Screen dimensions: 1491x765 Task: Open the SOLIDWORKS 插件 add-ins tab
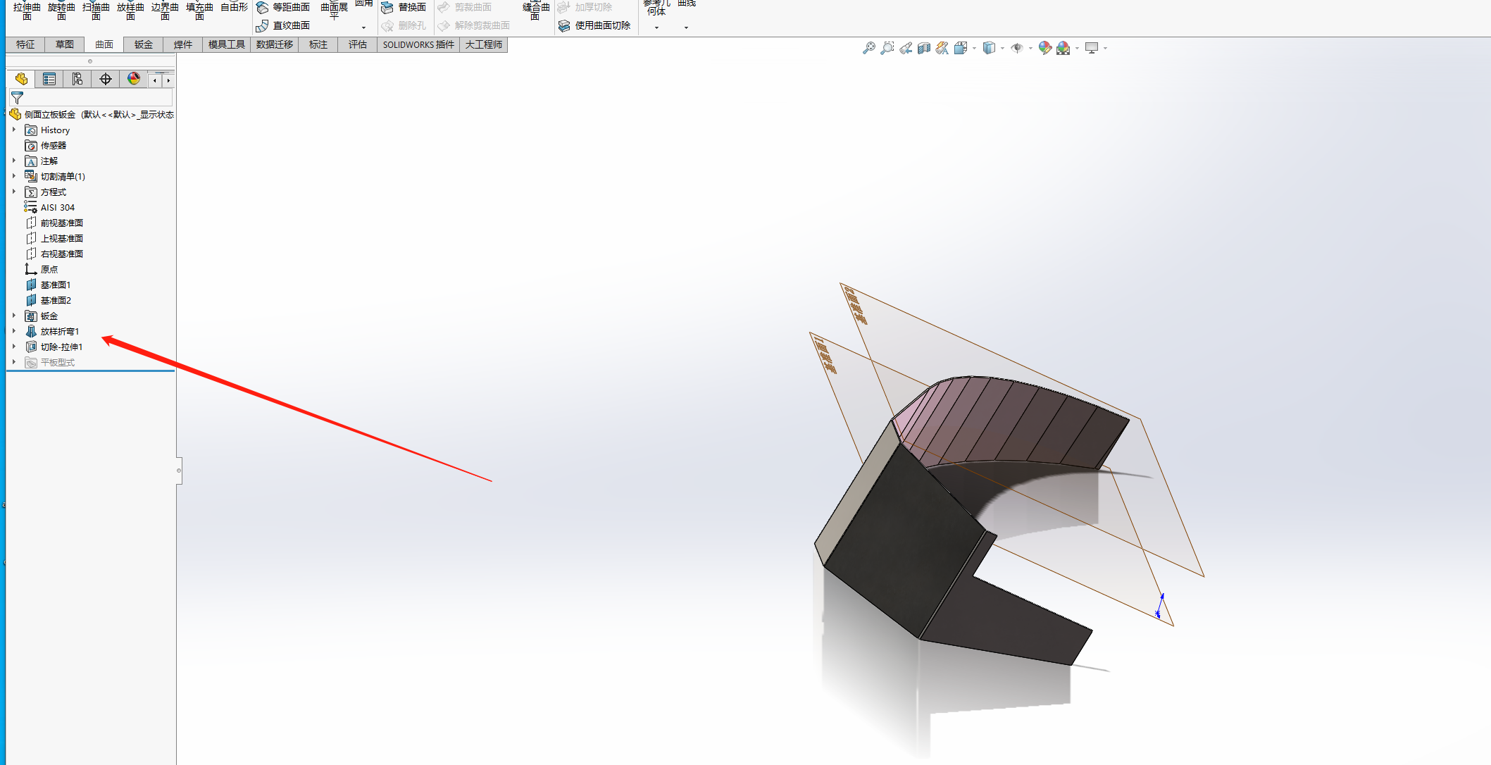[418, 44]
